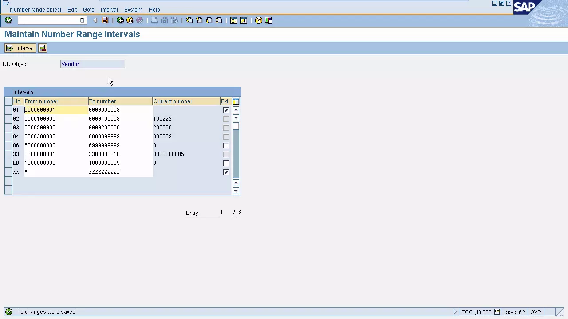The image size is (568, 319).
Task: Click scroll down arrow below top arrow
Action: tap(236, 118)
